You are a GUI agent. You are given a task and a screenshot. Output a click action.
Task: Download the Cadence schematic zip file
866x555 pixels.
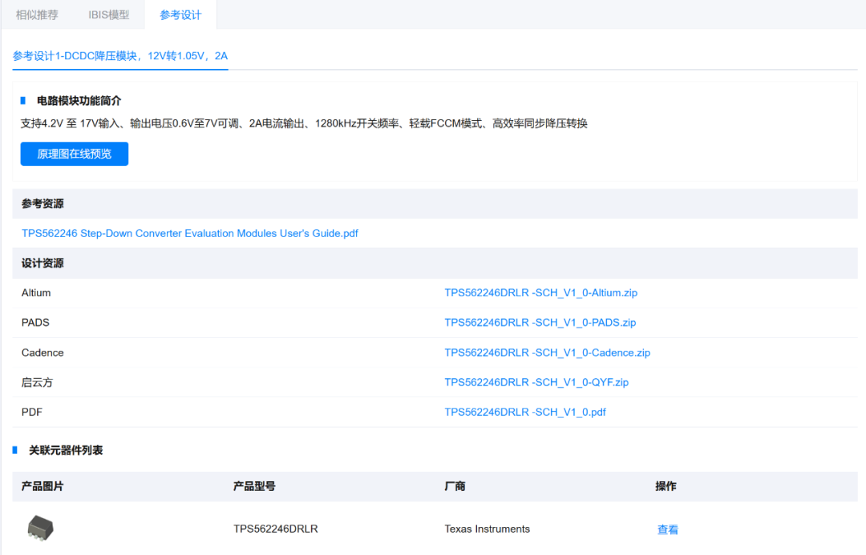(x=548, y=352)
